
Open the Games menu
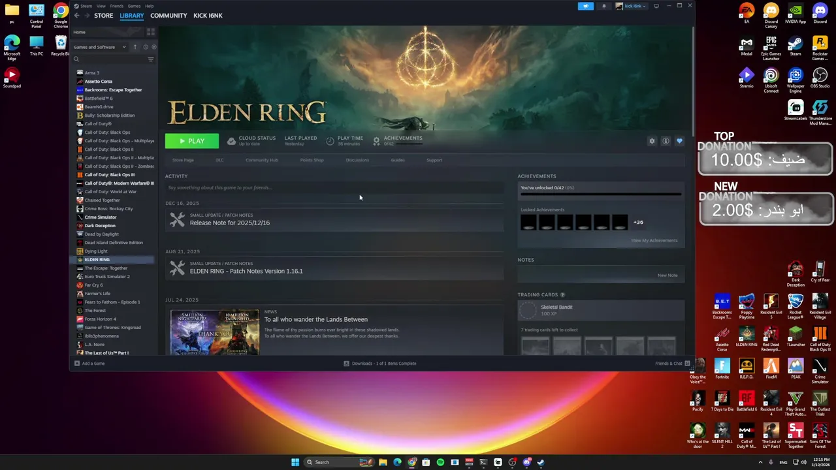click(x=134, y=6)
